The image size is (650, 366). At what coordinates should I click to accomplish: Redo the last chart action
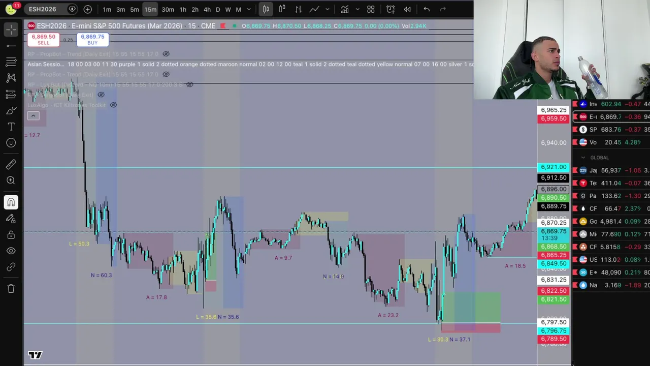click(x=443, y=9)
